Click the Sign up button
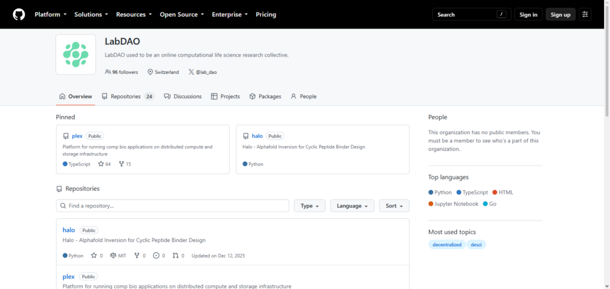This screenshot has height=289, width=610. [x=561, y=14]
